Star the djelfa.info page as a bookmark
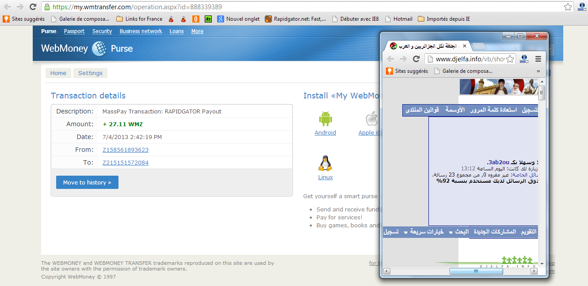Viewport: 588px width, 286px height. pyautogui.click(x=510, y=59)
